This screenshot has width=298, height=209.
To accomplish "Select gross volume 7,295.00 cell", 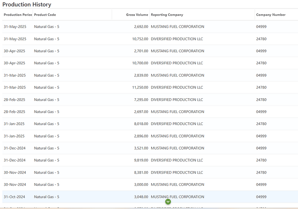I will 141,100.
